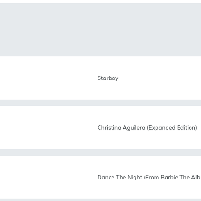The width and height of the screenshot is (201, 201).
Task: Click the word "Expanded Edition)" in second row
Action: (x=172, y=128)
